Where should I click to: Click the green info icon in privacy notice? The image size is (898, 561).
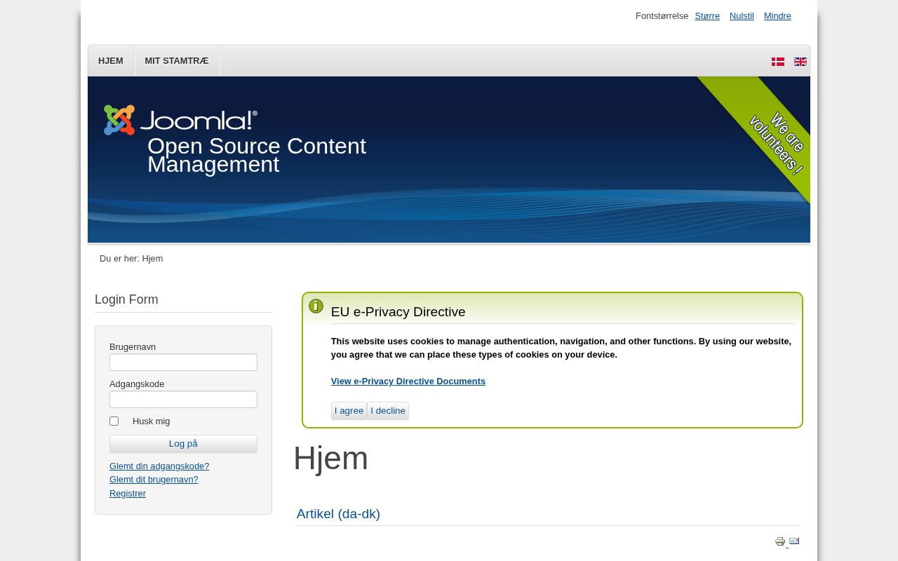[x=316, y=306]
